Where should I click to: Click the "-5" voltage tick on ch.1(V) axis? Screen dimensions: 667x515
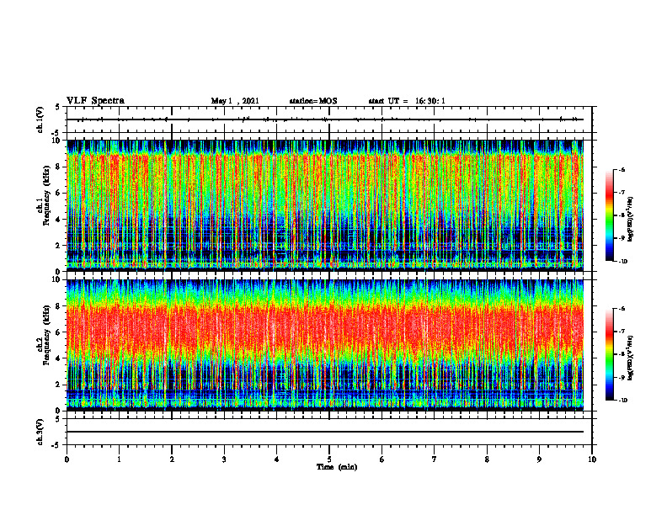coord(56,133)
